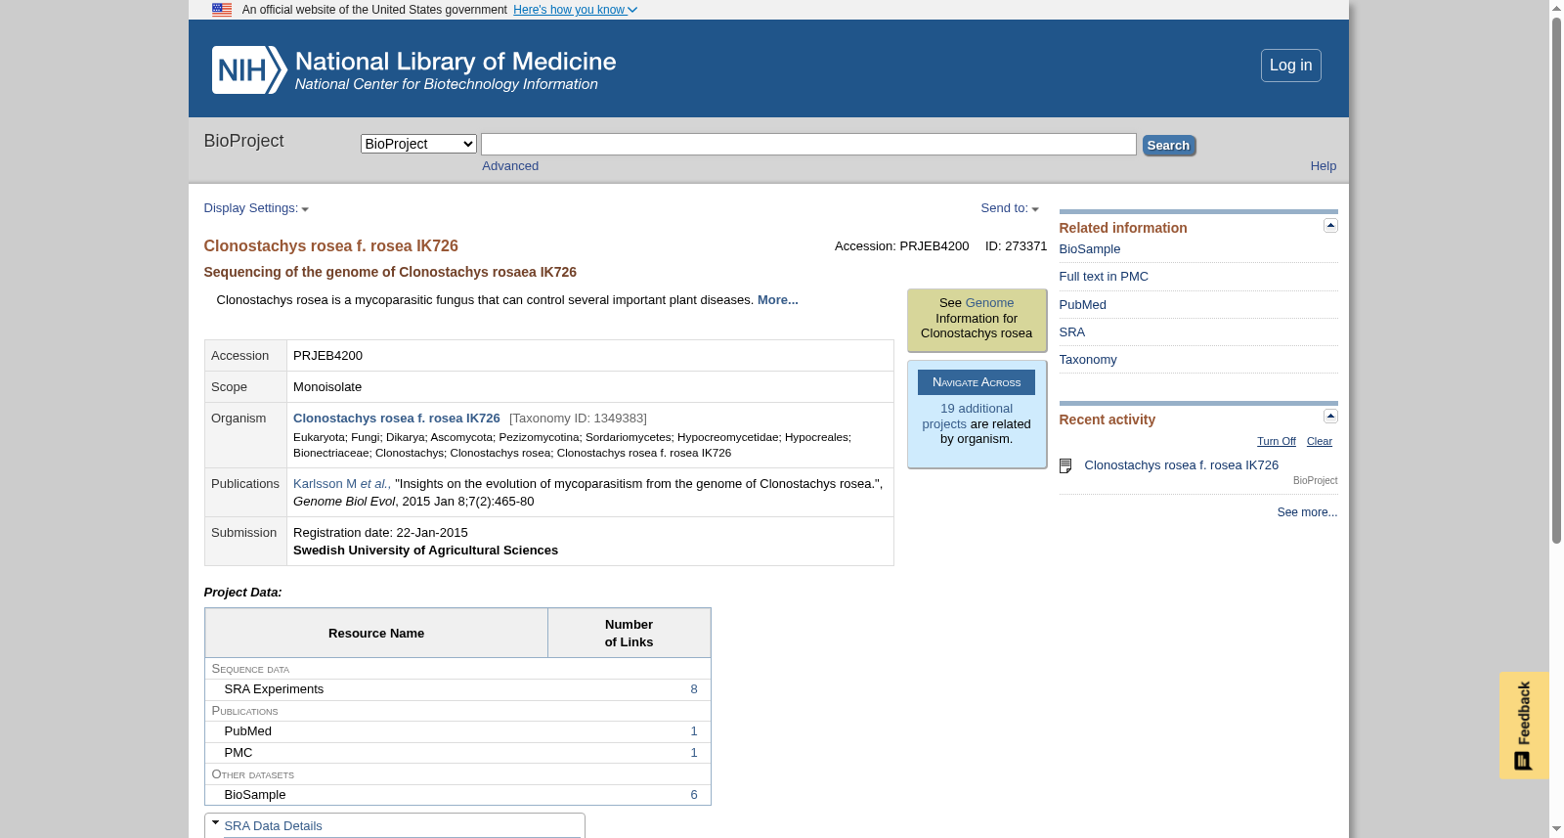Click the Navigate Across header
The width and height of the screenshot is (1564, 838).
tap(977, 382)
